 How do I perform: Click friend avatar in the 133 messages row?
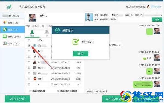[x=35, y=68]
